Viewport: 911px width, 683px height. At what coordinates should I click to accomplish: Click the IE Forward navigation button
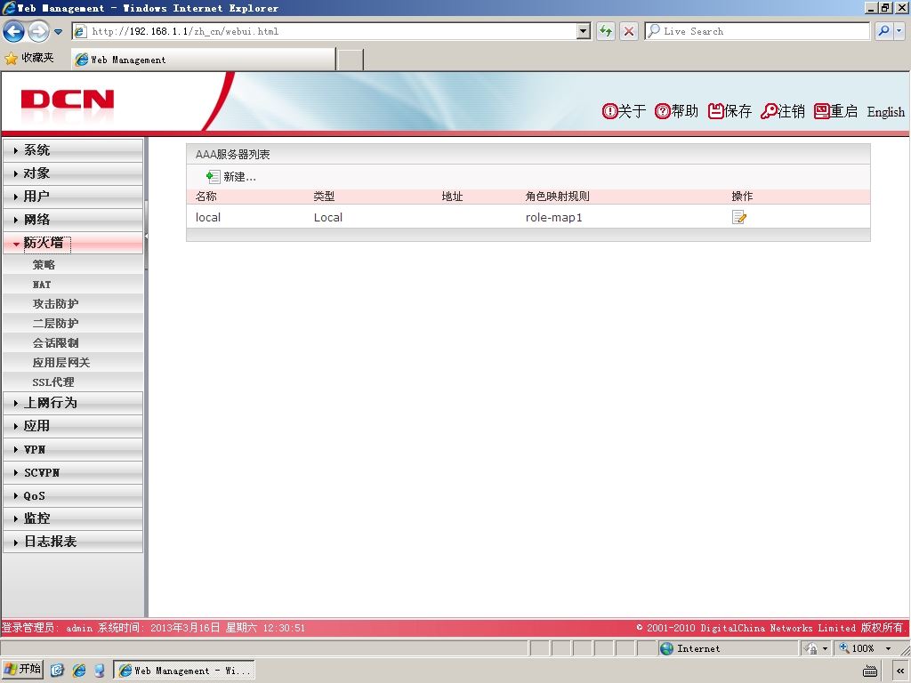[x=38, y=31]
